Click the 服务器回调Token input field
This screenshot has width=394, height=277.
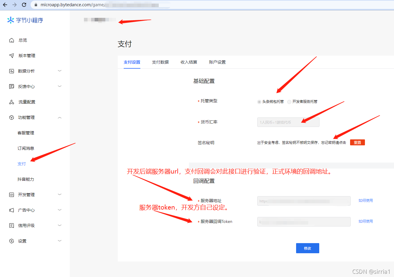[x=304, y=222]
